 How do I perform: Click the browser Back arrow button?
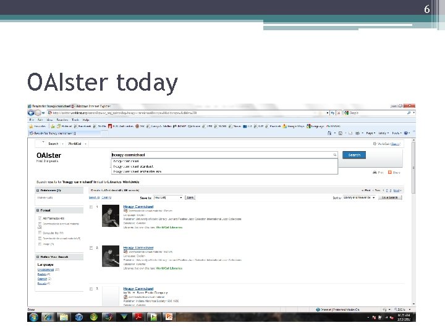coord(31,113)
